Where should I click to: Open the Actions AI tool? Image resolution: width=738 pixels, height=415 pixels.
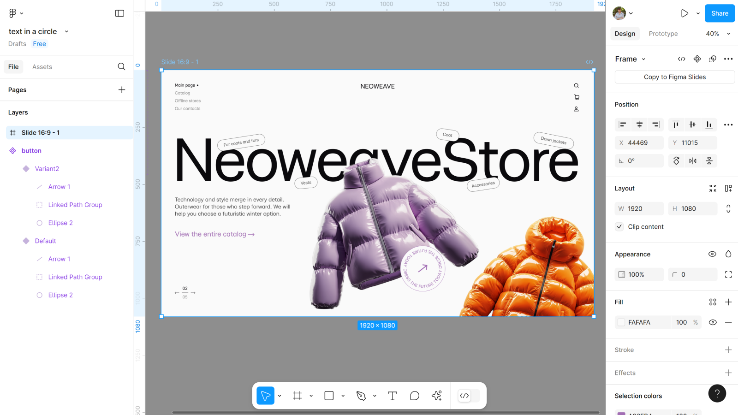click(x=436, y=396)
